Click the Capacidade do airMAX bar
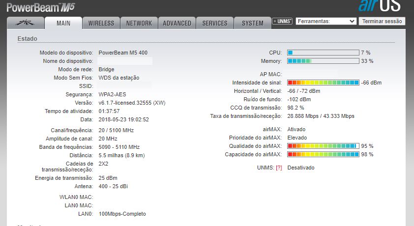This screenshot has height=226, width=414. point(323,154)
